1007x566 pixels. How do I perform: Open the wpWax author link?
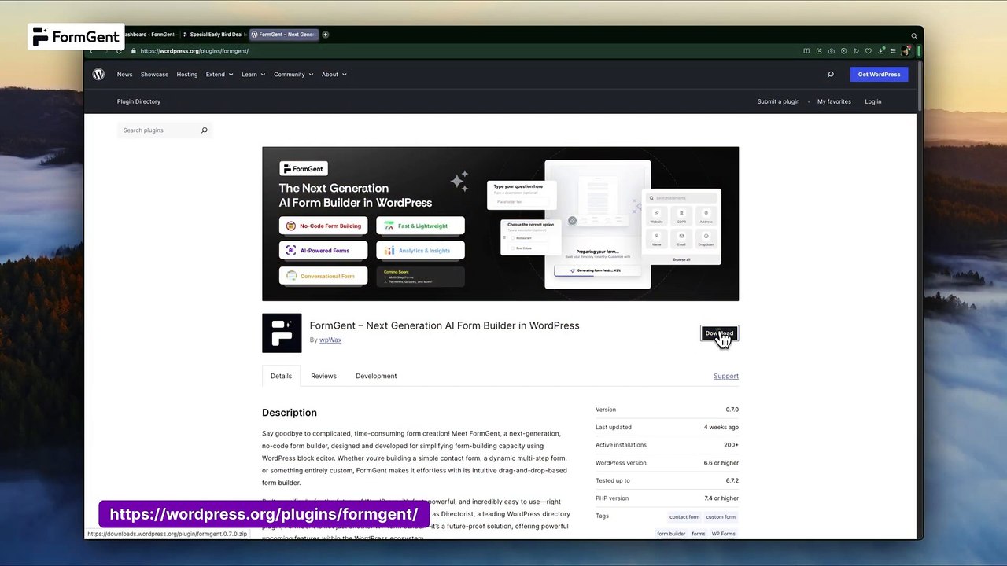click(330, 340)
